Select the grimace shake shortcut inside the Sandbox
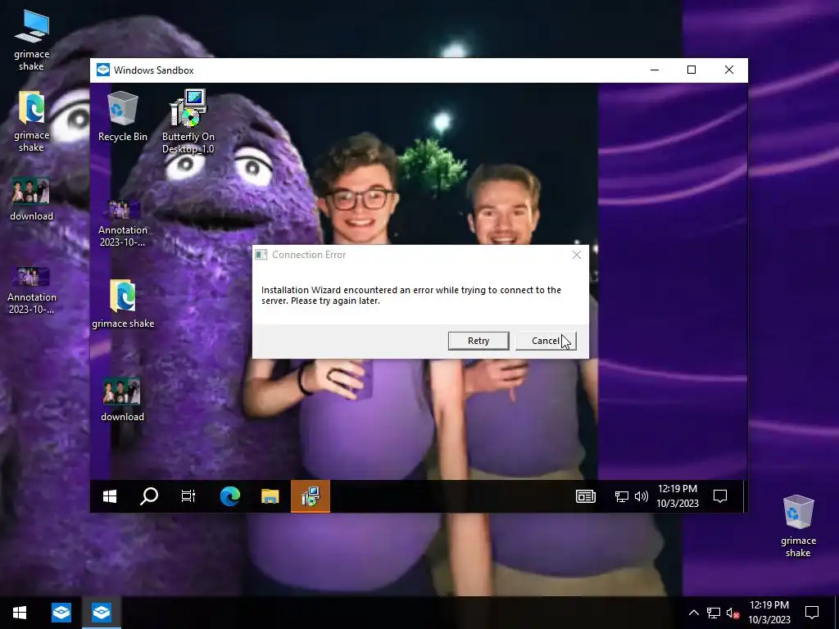 [123, 303]
